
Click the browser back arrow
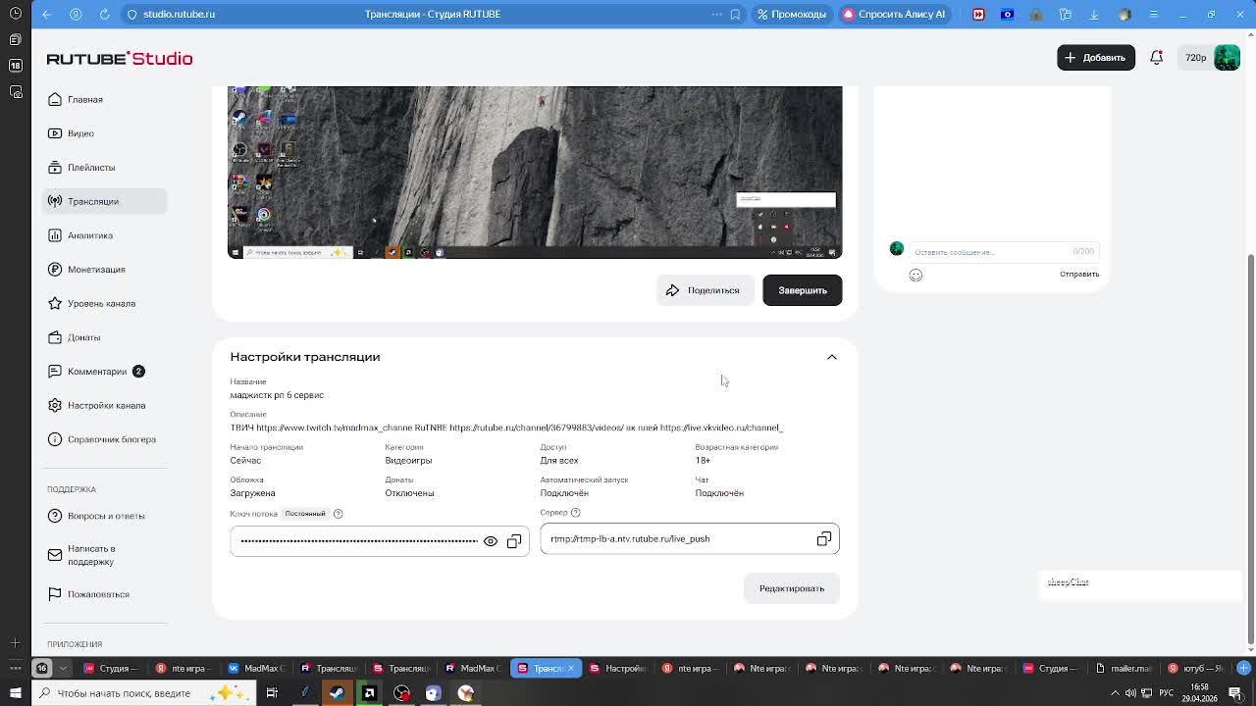tap(46, 14)
